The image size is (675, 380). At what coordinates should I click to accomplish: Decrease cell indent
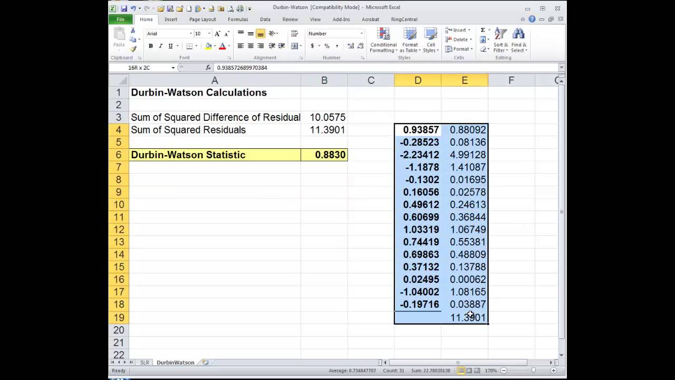272,46
